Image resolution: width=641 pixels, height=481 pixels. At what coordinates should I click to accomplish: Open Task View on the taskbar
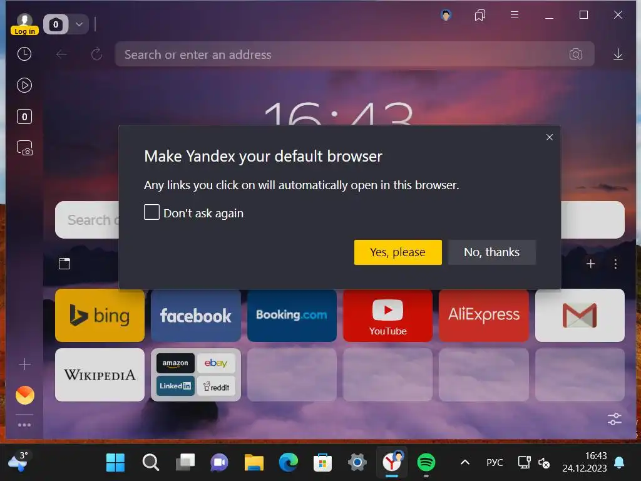[185, 463]
